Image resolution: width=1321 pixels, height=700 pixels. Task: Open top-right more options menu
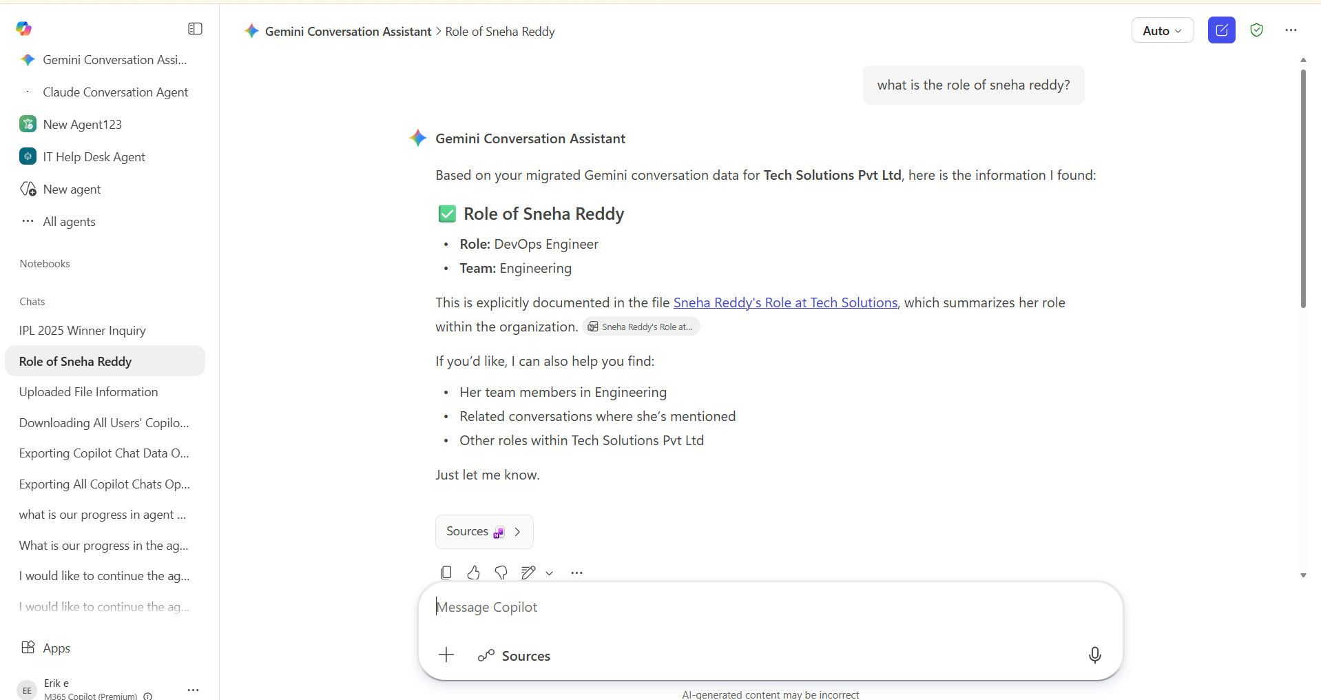[x=1291, y=30]
